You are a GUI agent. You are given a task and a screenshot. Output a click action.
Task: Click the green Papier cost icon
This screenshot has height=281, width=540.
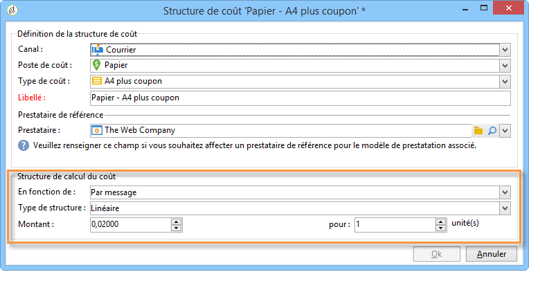click(x=97, y=65)
